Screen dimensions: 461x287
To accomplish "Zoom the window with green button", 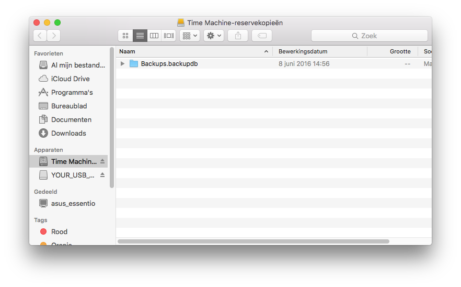I will coord(57,23).
